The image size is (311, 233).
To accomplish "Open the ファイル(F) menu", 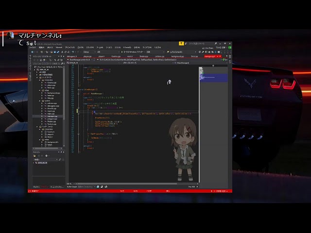I will tap(33, 48).
